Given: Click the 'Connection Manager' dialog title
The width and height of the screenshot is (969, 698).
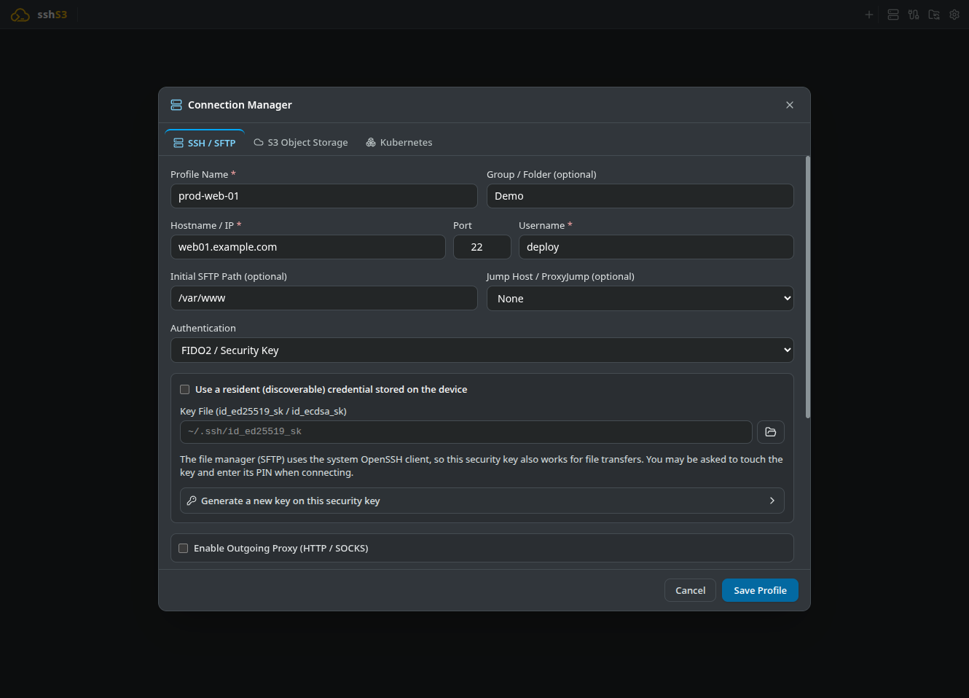Looking at the screenshot, I should coord(240,105).
